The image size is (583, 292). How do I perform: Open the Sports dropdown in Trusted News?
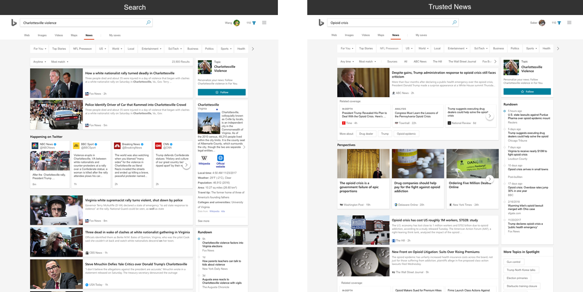(x=531, y=49)
